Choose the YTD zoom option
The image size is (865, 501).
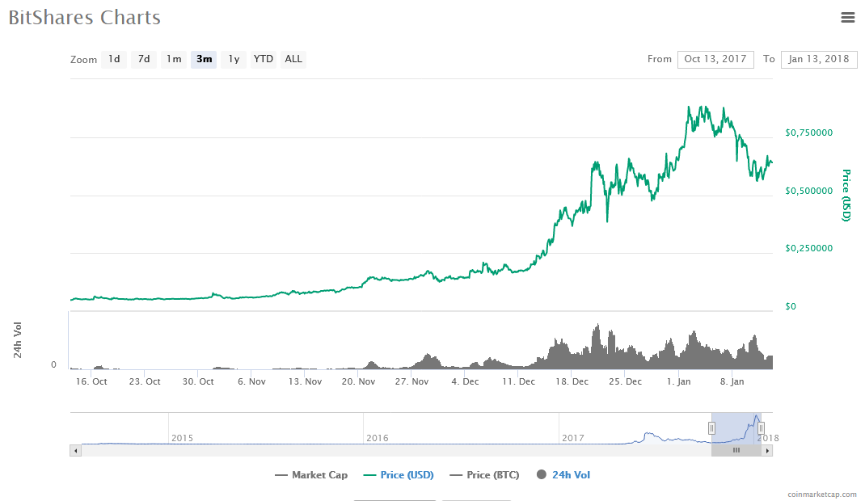[x=264, y=59]
